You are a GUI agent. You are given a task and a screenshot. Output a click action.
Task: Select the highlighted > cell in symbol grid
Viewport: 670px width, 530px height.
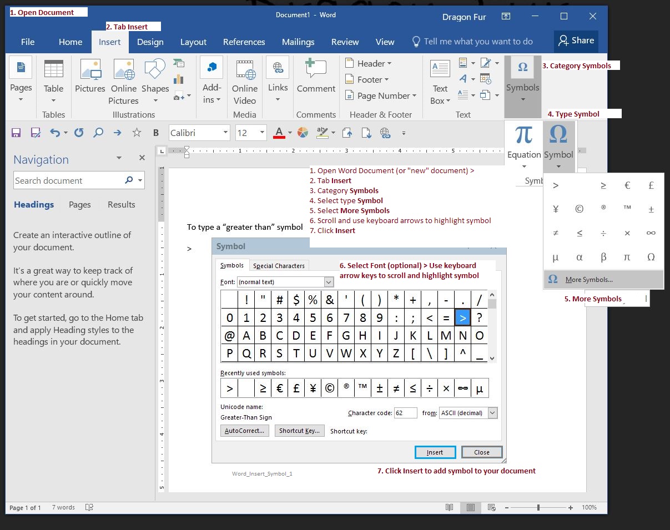(x=463, y=318)
